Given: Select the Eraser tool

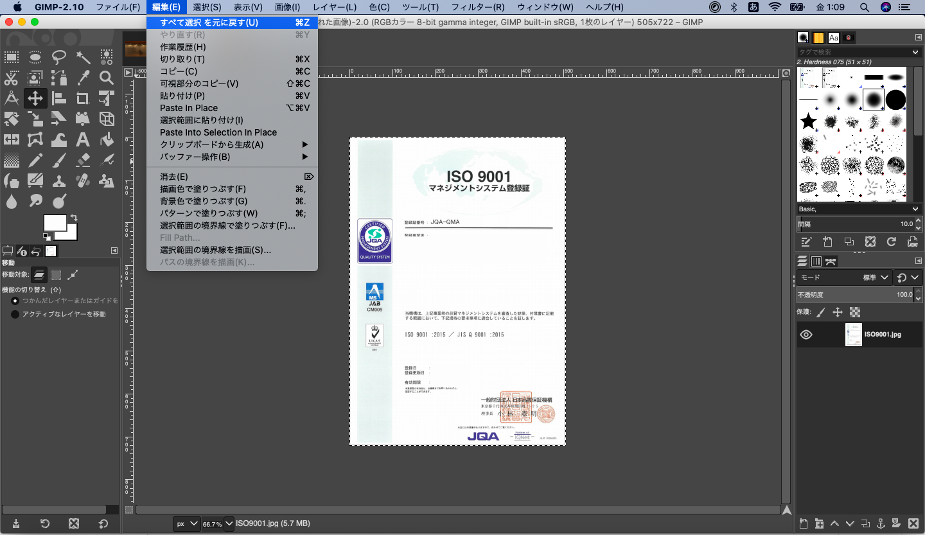Looking at the screenshot, I should [x=83, y=159].
